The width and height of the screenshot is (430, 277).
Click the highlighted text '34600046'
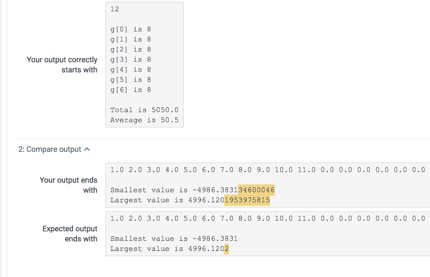[256, 190]
